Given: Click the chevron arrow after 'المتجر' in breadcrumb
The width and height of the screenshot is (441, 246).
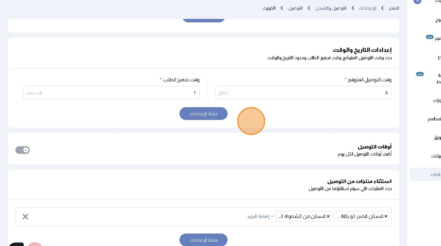Looking at the screenshot, I should [x=382, y=8].
